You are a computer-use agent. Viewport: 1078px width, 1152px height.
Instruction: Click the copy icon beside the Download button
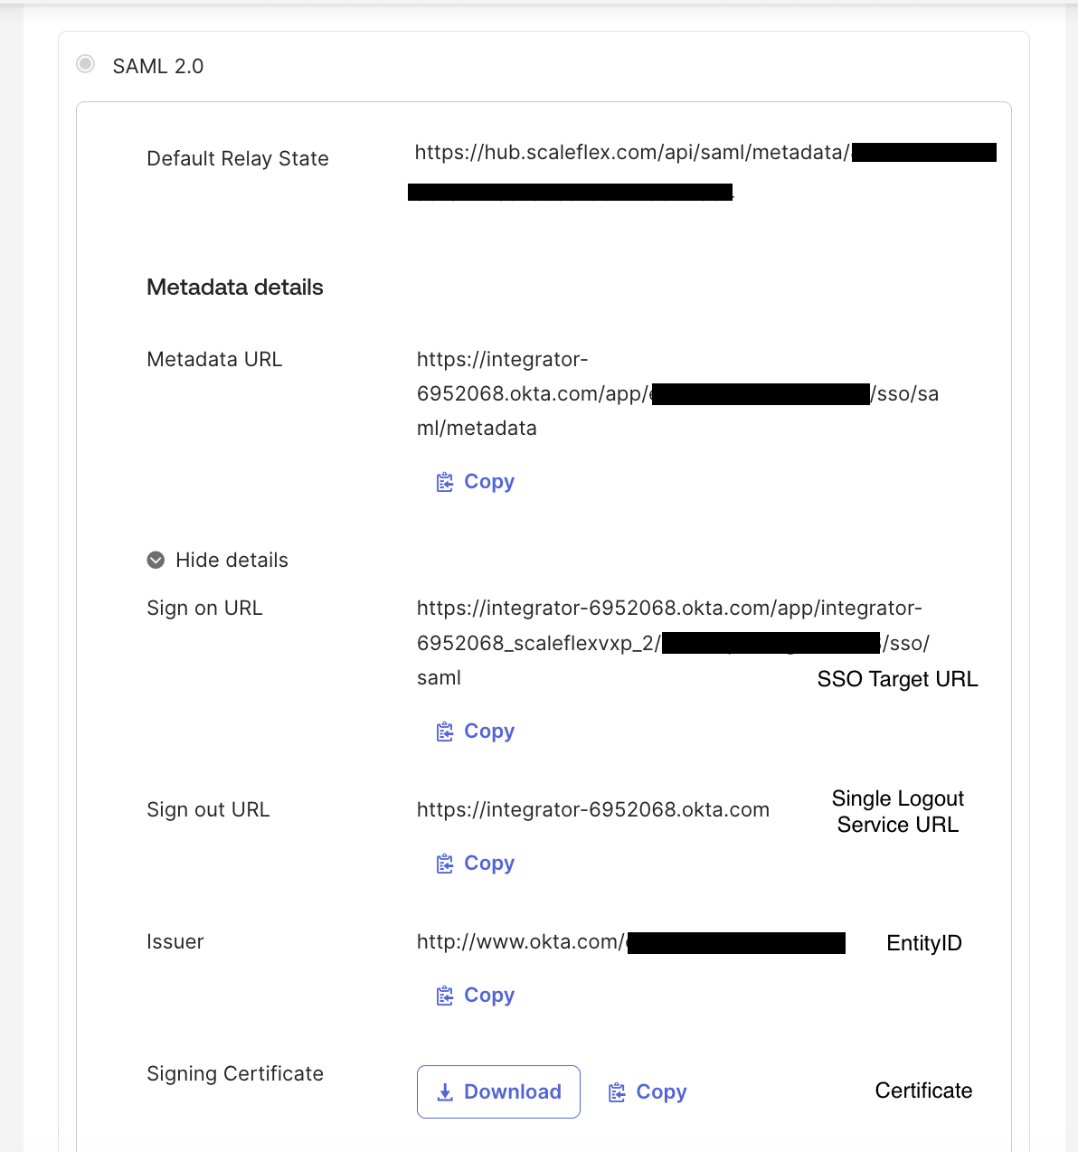[x=617, y=1092]
